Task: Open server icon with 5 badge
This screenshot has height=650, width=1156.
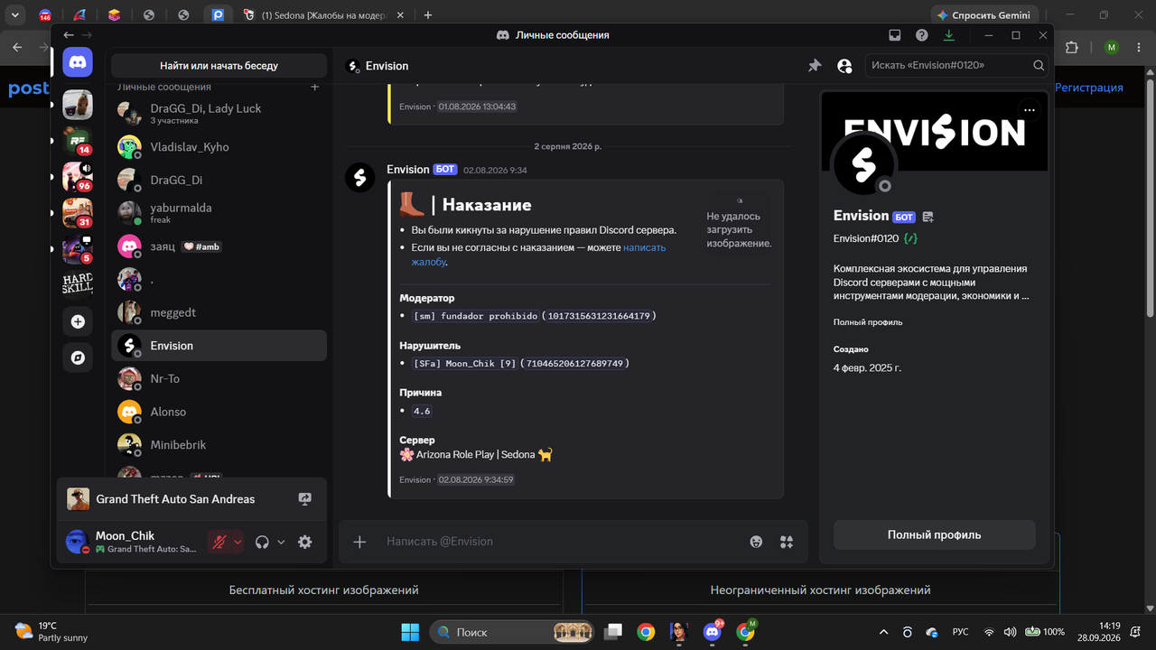Action: click(x=78, y=249)
